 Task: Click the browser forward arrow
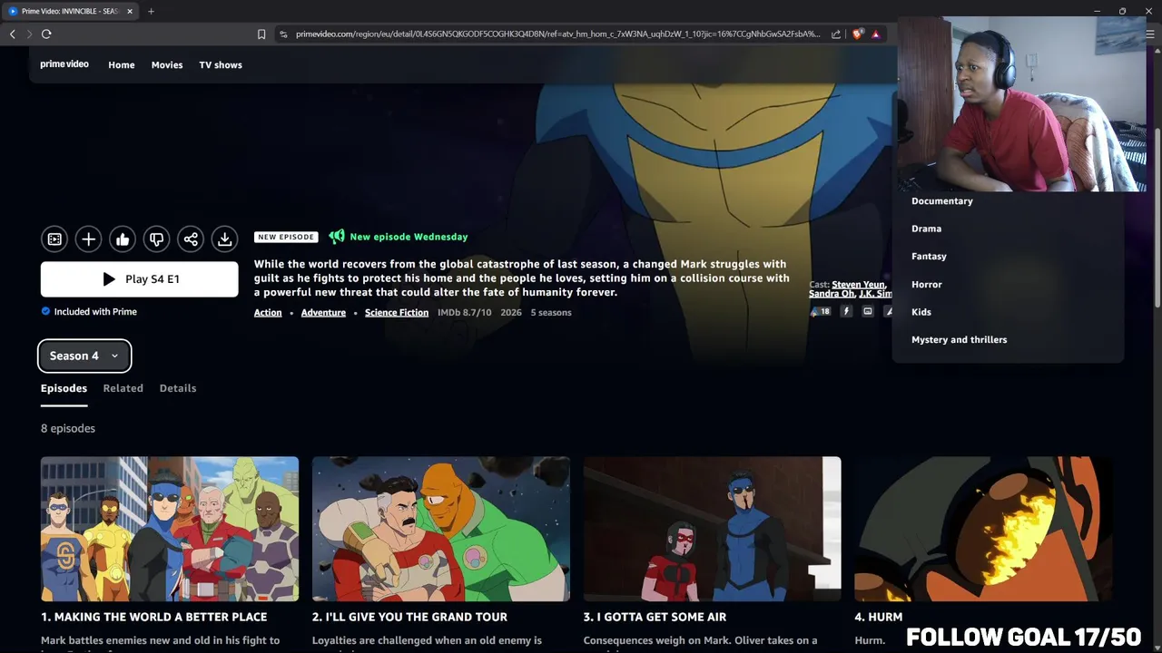(x=29, y=34)
